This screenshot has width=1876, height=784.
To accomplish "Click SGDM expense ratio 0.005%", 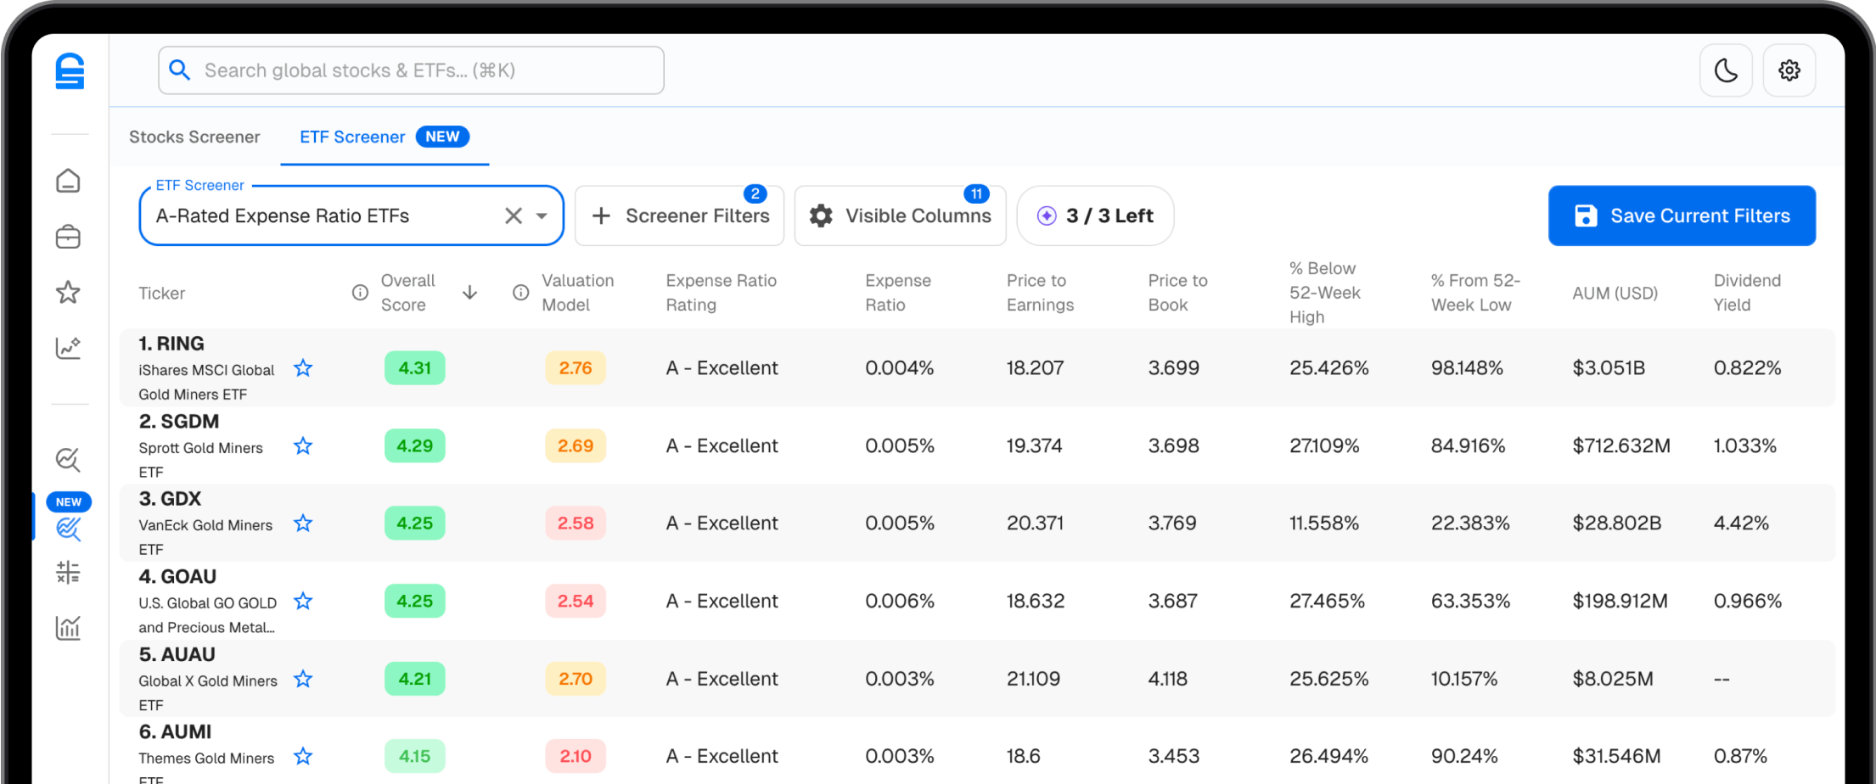I will 900,445.
